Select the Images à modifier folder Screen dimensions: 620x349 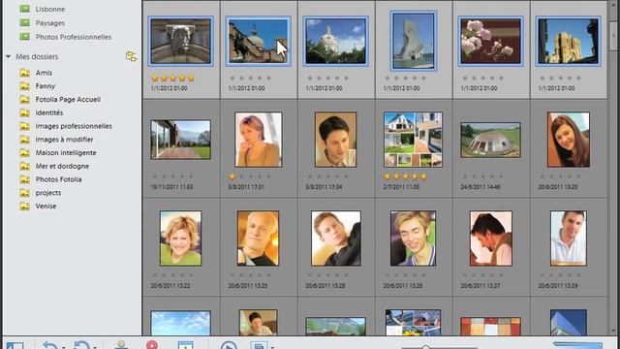pyautogui.click(x=64, y=140)
